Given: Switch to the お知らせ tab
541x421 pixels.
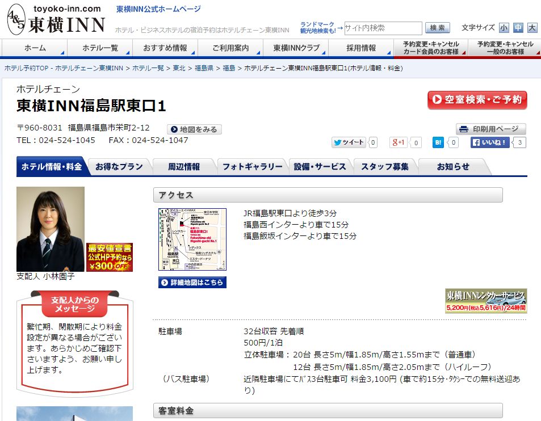Looking at the screenshot, I should coord(453,167).
